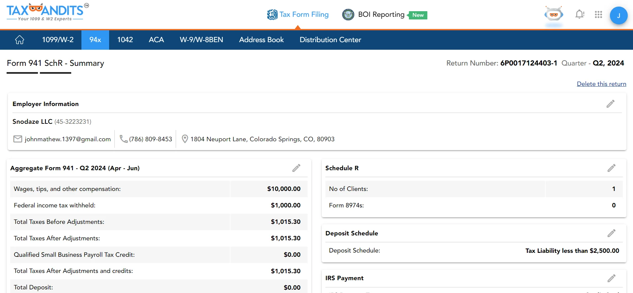Select the 94x navigation tab
633x293 pixels.
(95, 40)
